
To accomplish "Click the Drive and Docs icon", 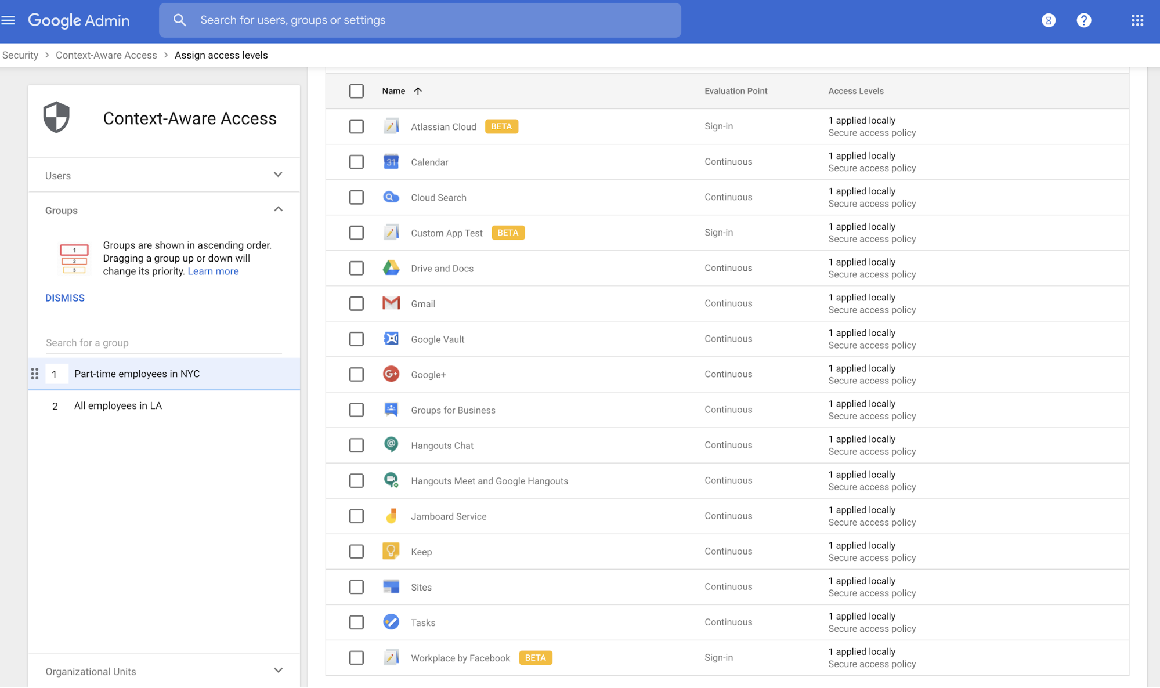I will pos(391,267).
